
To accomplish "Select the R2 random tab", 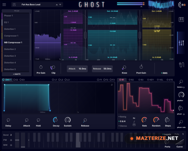I will [x=131, y=80].
